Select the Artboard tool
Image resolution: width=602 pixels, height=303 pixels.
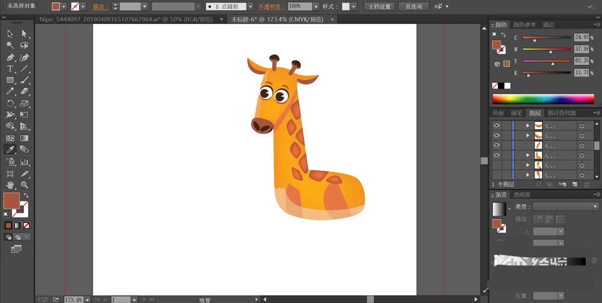click(x=10, y=174)
